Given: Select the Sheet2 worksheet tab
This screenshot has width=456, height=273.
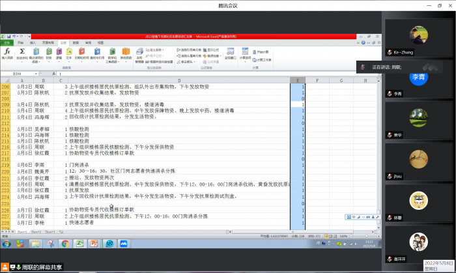Looking at the screenshot, I should pyautogui.click(x=36, y=232).
